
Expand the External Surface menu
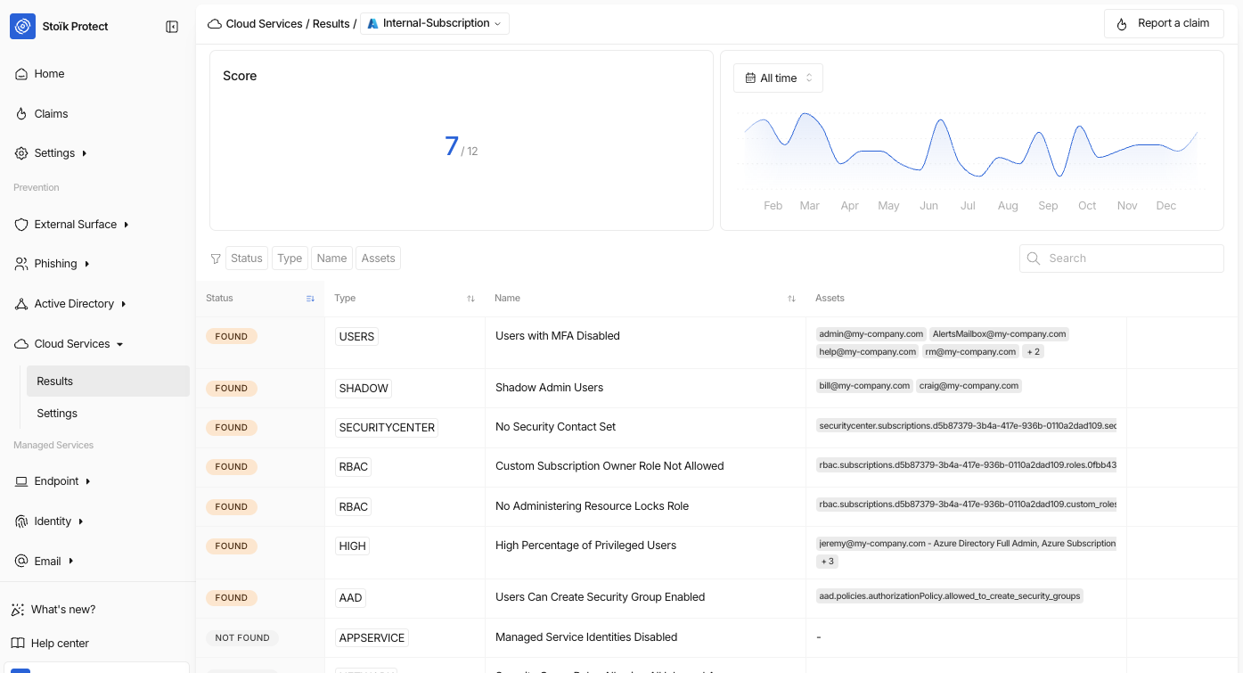[x=75, y=225]
